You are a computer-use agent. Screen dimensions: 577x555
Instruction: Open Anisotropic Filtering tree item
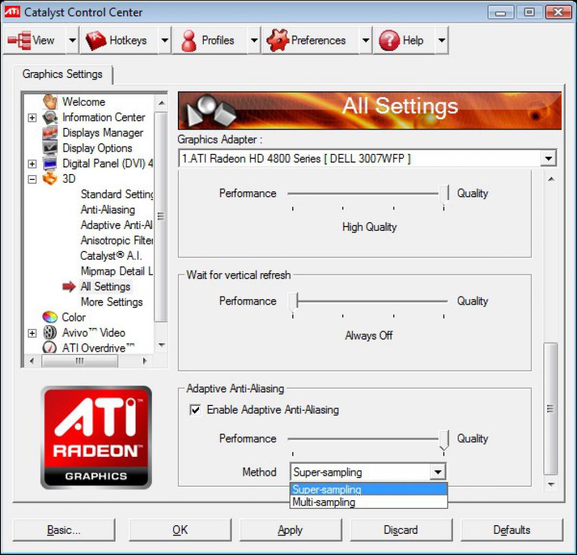pos(117,240)
